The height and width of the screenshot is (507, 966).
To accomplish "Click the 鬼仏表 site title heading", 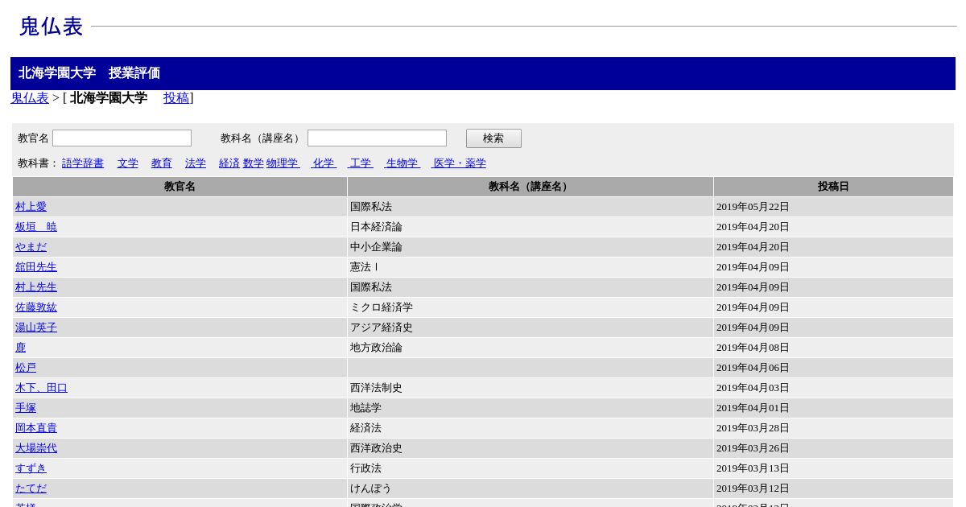I will point(51,27).
